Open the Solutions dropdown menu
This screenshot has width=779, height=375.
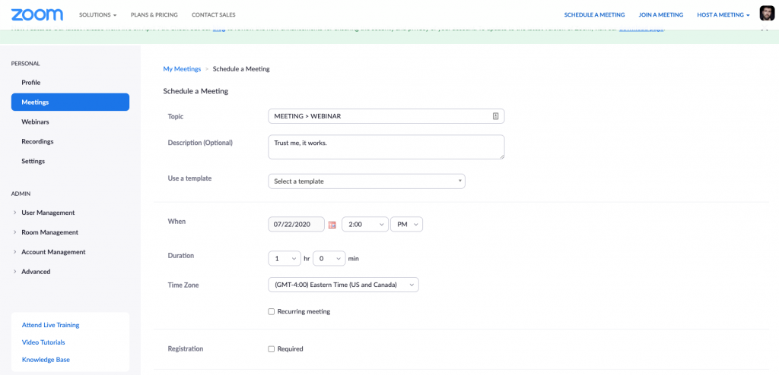coord(98,15)
